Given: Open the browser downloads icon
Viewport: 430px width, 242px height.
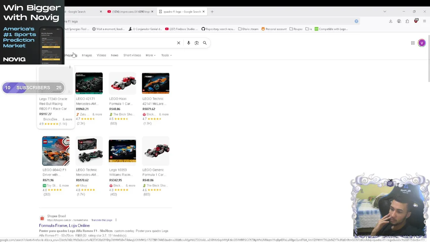Looking at the screenshot, I should [x=391, y=21].
